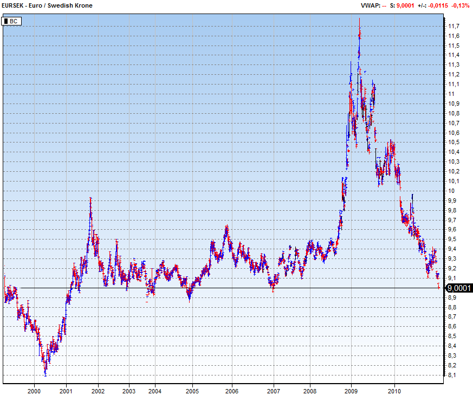This screenshot has height=395, width=473.
Task: Click the 2005 label on time axis
Action: [192, 390]
